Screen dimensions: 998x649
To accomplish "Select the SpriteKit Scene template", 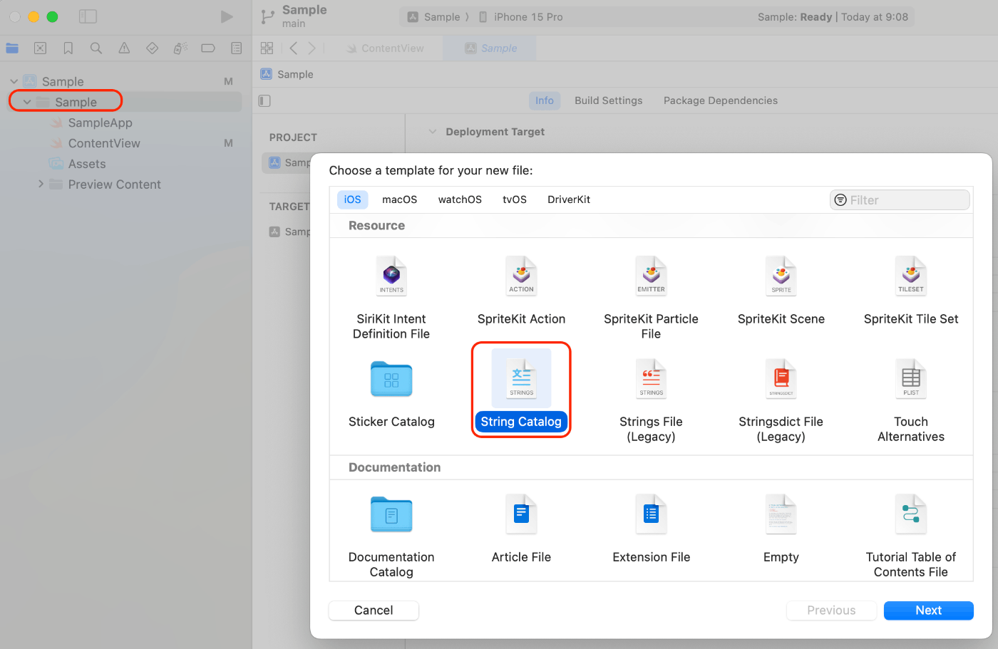I will pyautogui.click(x=781, y=291).
